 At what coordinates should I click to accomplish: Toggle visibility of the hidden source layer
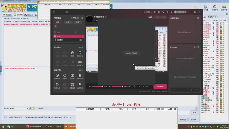pyautogui.click(x=76, y=32)
